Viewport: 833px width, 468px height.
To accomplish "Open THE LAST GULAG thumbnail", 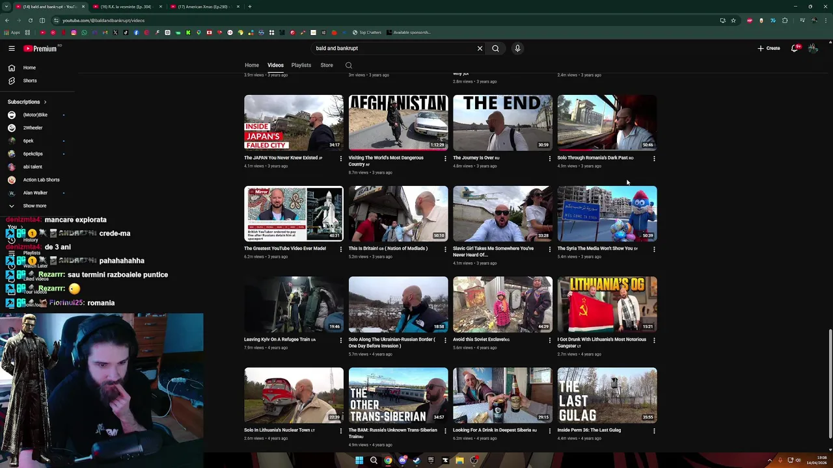I will [607, 395].
